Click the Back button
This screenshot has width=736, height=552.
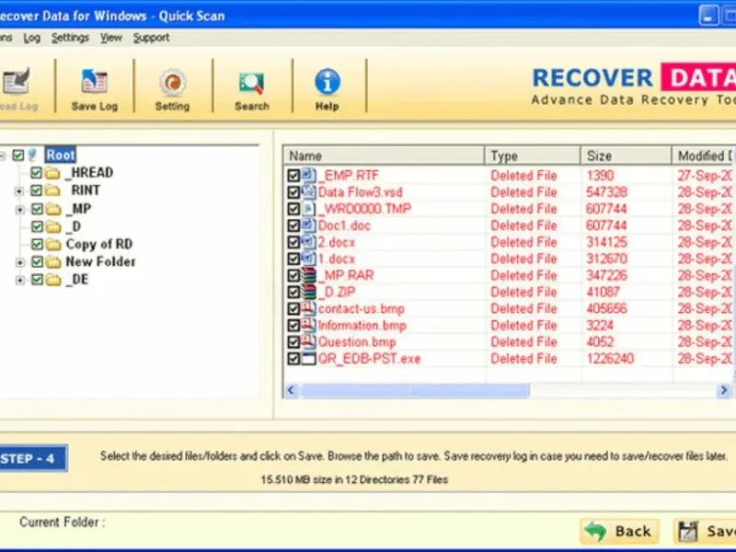[619, 531]
